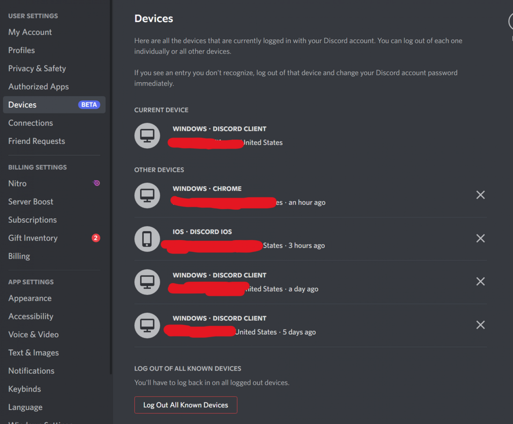Select My Account in the sidebar
Image resolution: width=513 pixels, height=424 pixels.
(x=30, y=32)
